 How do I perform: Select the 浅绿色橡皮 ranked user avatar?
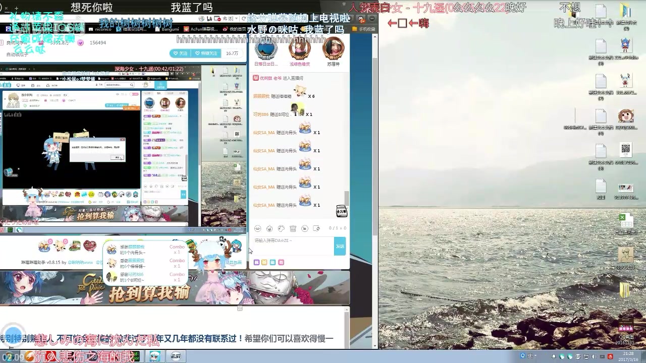(x=299, y=49)
